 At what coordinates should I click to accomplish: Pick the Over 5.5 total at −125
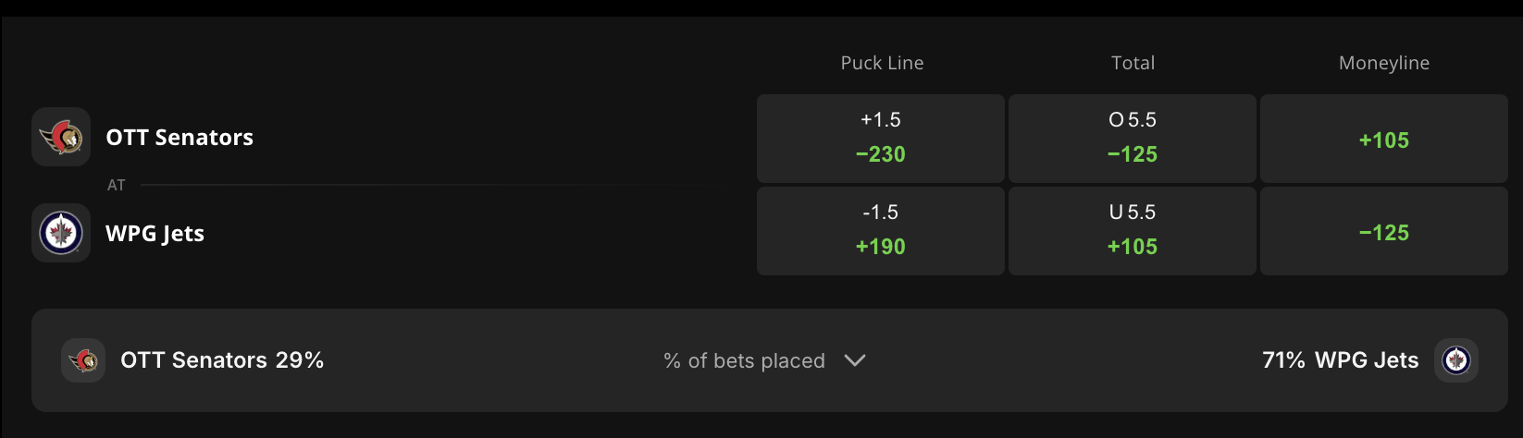pyautogui.click(x=1133, y=139)
